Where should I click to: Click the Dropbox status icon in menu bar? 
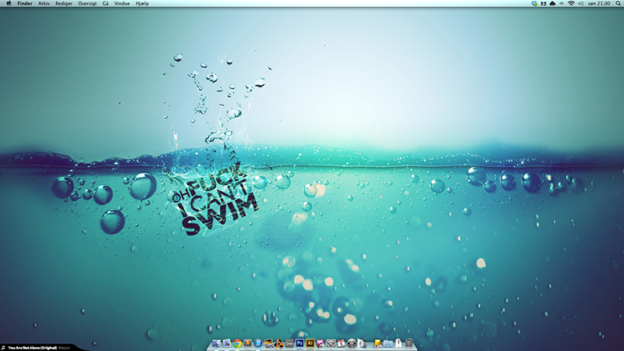(x=534, y=3)
